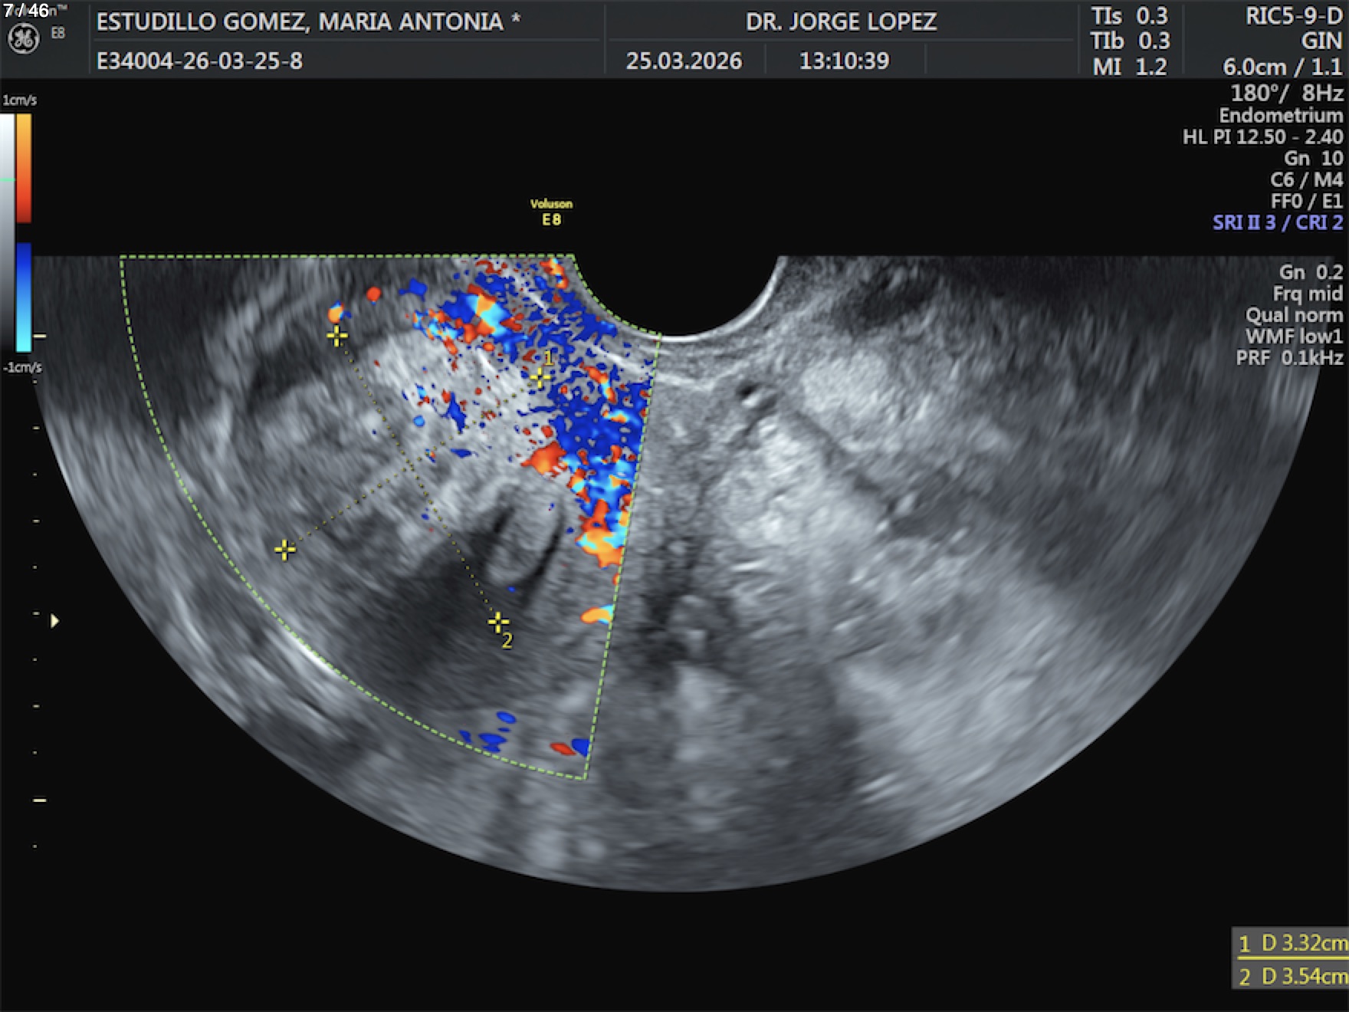The image size is (1349, 1012).
Task: Select measurement 1 D 3.32cm result
Action: point(1292,943)
